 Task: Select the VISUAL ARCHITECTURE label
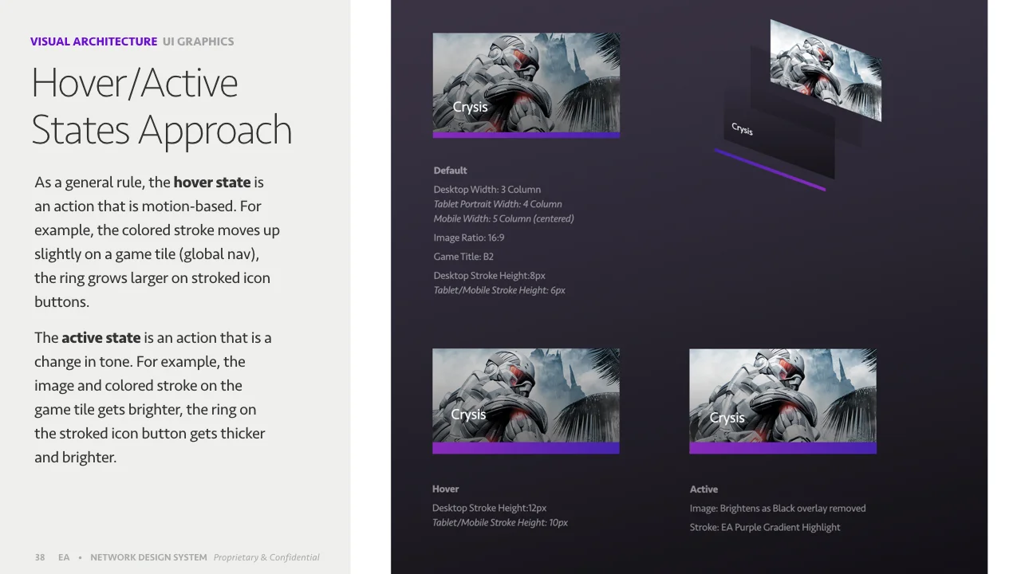point(93,41)
